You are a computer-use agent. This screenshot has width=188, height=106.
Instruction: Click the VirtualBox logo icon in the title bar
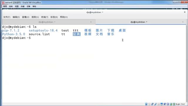click(x=4, y=3)
